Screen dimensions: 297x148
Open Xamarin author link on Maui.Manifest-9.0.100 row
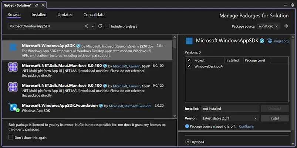(x=134, y=86)
